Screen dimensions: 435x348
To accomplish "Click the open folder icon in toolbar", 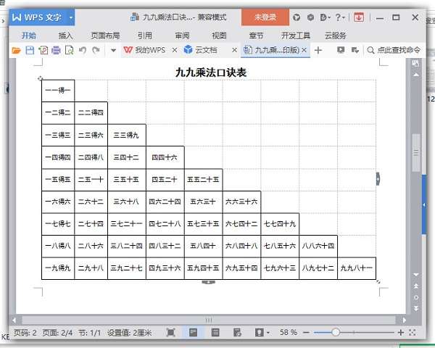I will click(17, 51).
